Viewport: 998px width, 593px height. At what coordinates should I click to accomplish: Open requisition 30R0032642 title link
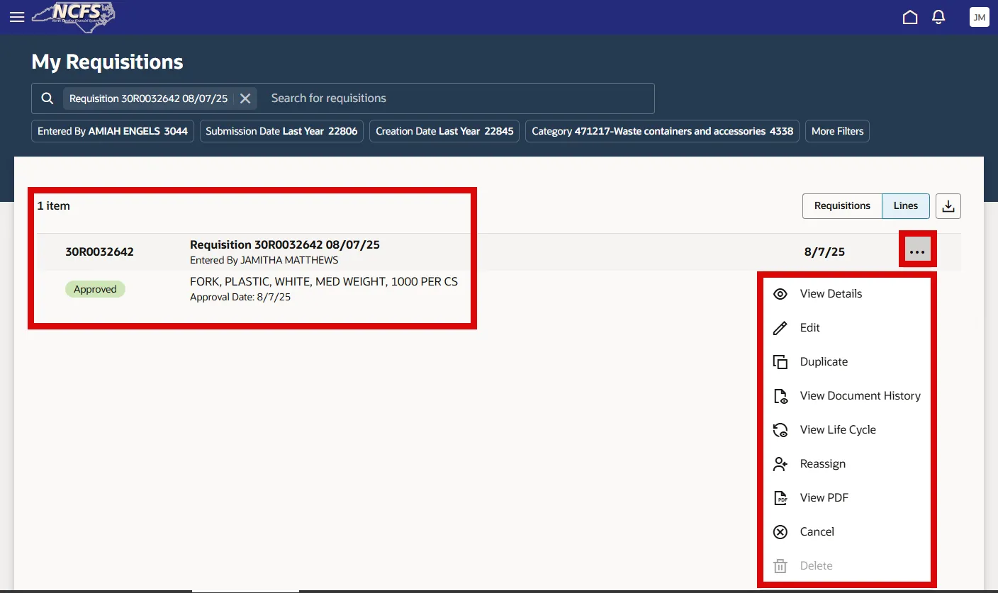tap(284, 245)
